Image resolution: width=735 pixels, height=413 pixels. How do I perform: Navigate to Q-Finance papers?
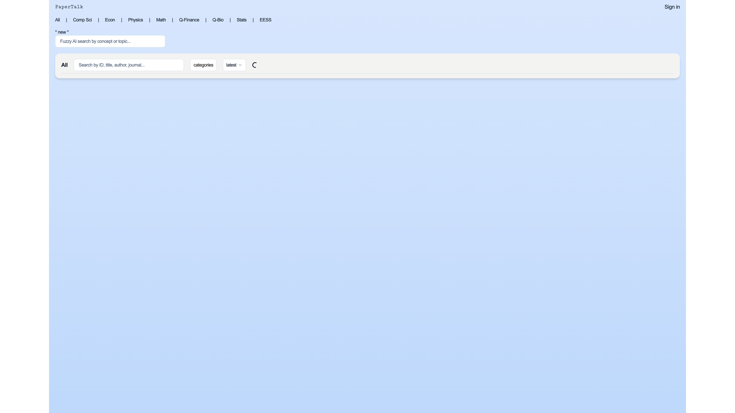click(189, 20)
